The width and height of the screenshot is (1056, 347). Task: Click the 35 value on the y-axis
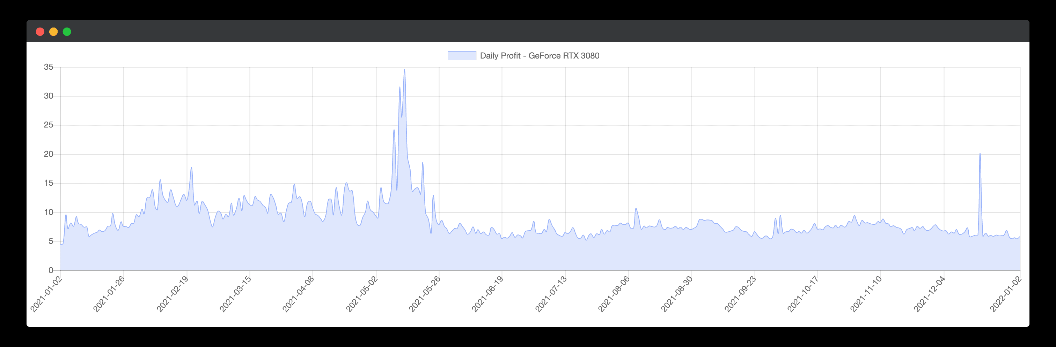point(49,67)
